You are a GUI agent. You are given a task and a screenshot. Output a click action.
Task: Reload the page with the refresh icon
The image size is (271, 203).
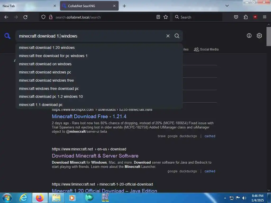tap(25, 17)
